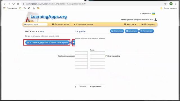Click the Мої класи breadcrumb link
This screenshot has height=101, width=180.
(31, 31)
